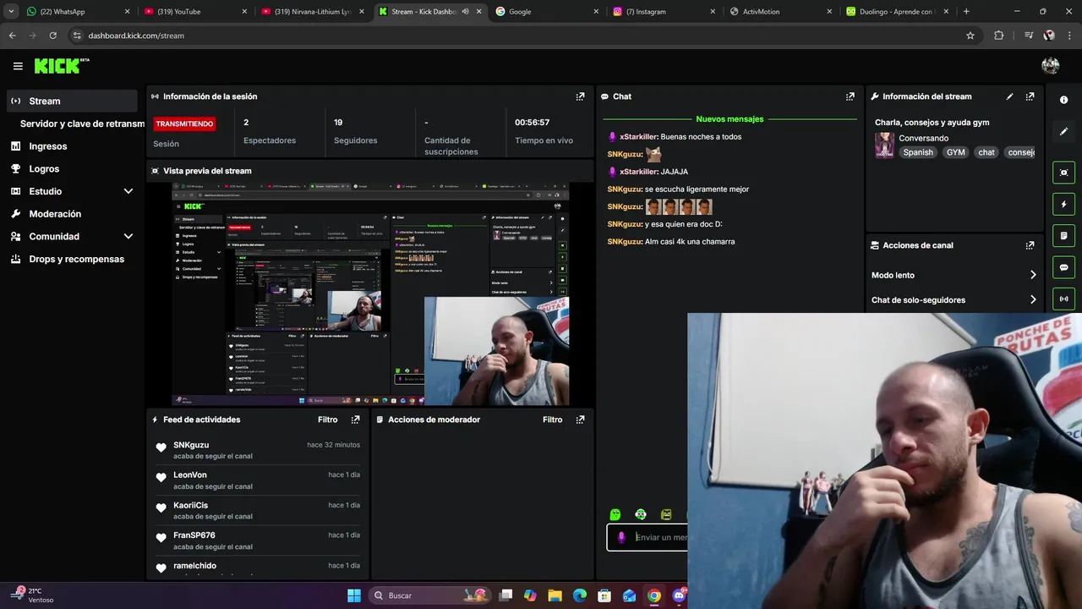Open the Chrome extensions menu
The height and width of the screenshot is (609, 1082).
click(x=999, y=36)
